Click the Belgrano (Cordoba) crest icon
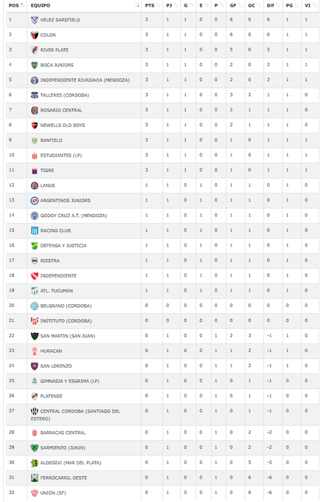The width and height of the screenshot is (329, 502). [x=34, y=306]
